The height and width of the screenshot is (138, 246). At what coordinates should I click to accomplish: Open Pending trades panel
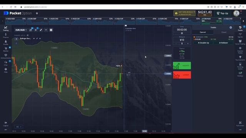pyautogui.click(x=240, y=66)
